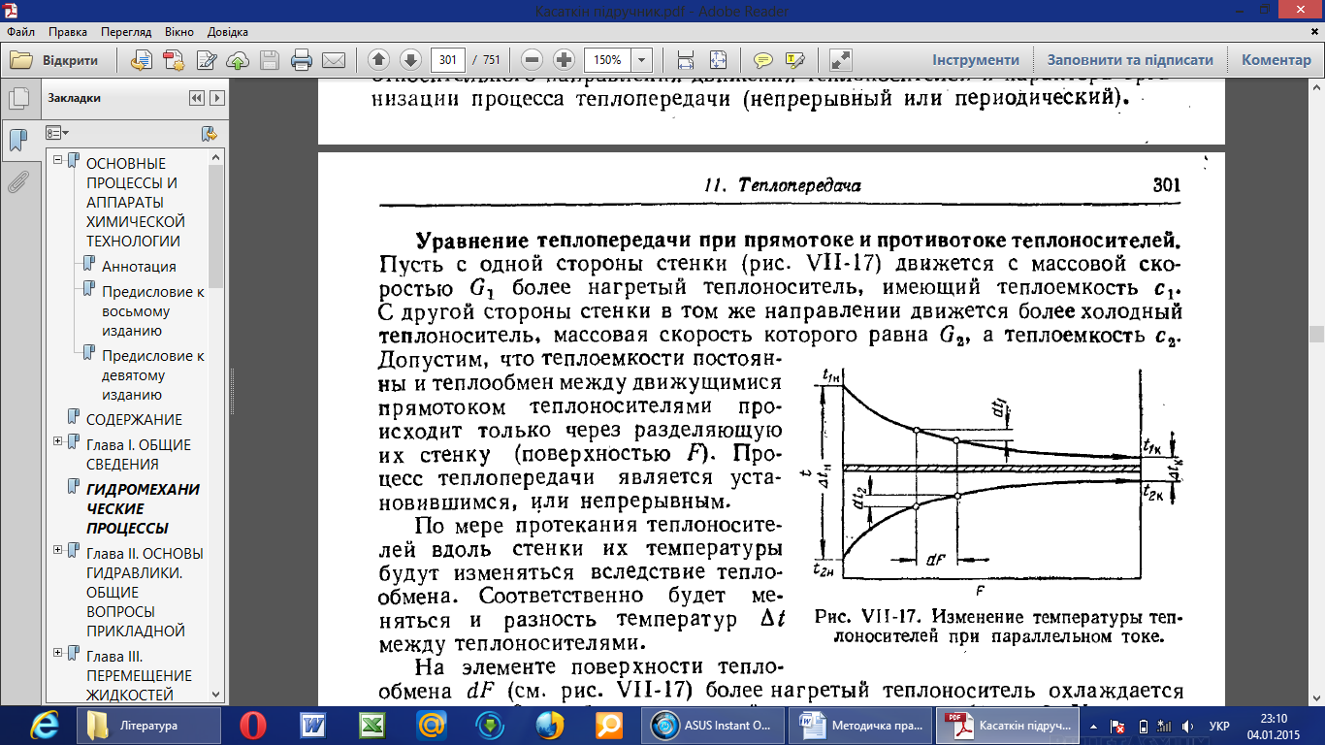Switch to ASUS Instant On taskbar window
This screenshot has height=745, width=1325.
pos(719,725)
